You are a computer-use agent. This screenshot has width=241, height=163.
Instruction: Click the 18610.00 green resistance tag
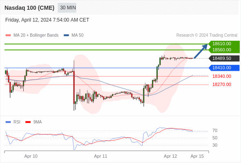(x=224, y=44)
